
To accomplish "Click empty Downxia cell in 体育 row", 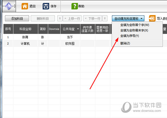I will 54,37.
